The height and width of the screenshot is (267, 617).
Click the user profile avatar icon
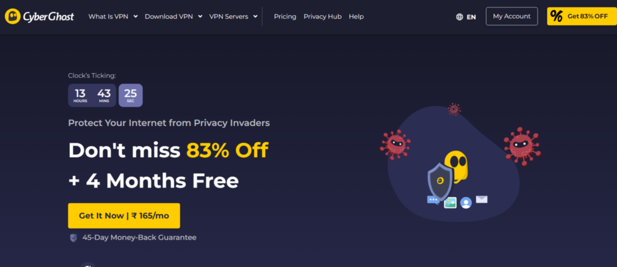point(466,203)
